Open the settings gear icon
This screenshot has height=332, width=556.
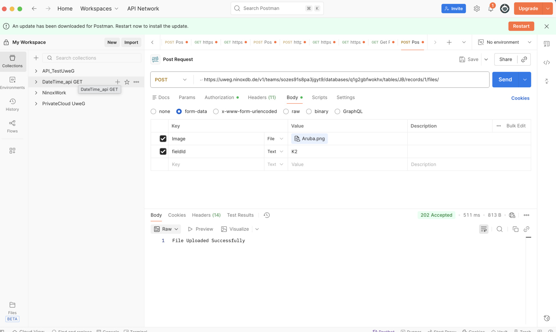(476, 9)
